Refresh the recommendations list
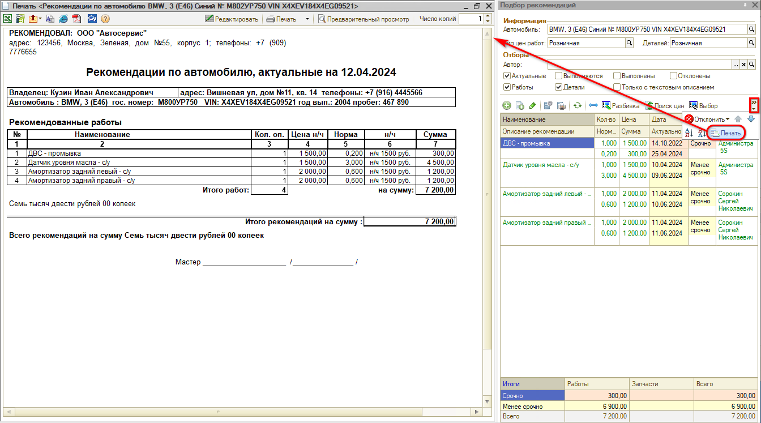This screenshot has width=761, height=423. pyautogui.click(x=578, y=105)
